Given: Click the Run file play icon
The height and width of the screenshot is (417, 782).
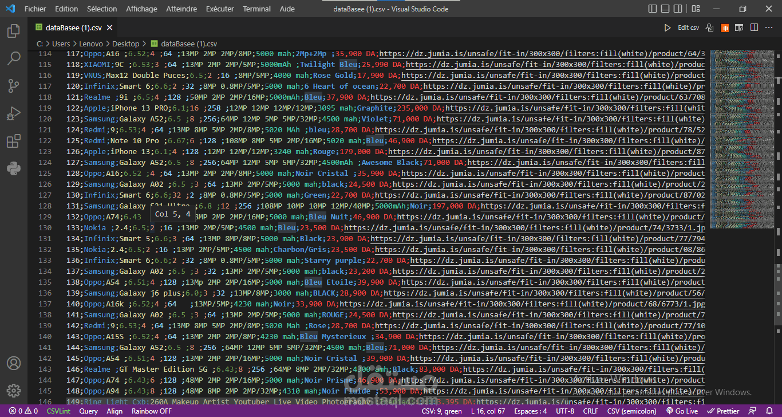Looking at the screenshot, I should (x=668, y=27).
